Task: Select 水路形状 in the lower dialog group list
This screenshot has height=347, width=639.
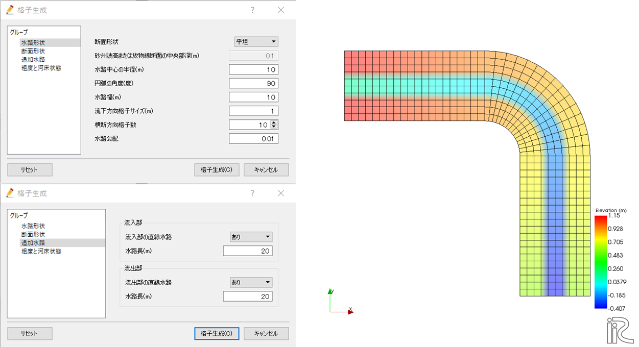Action: coord(33,226)
